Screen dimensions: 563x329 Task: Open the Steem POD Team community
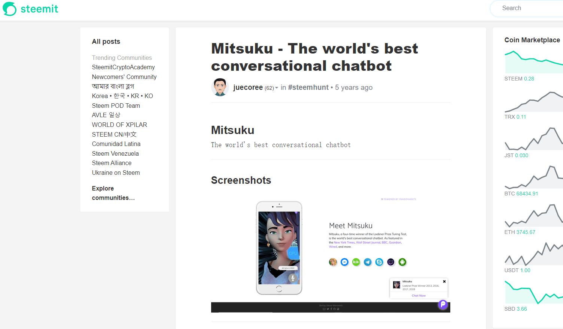click(116, 106)
